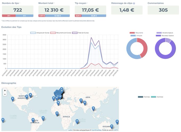
Task: Select the map pin at the map's right edge
Action: click(117, 122)
